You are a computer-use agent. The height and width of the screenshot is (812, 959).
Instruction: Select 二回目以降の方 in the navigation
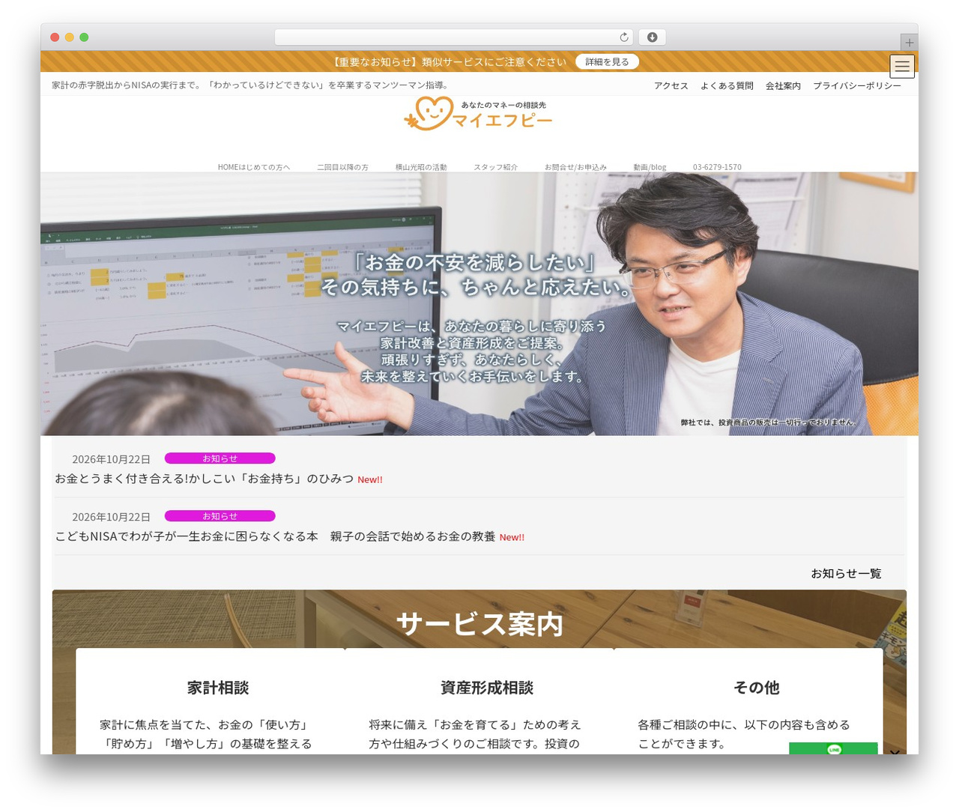342,167
